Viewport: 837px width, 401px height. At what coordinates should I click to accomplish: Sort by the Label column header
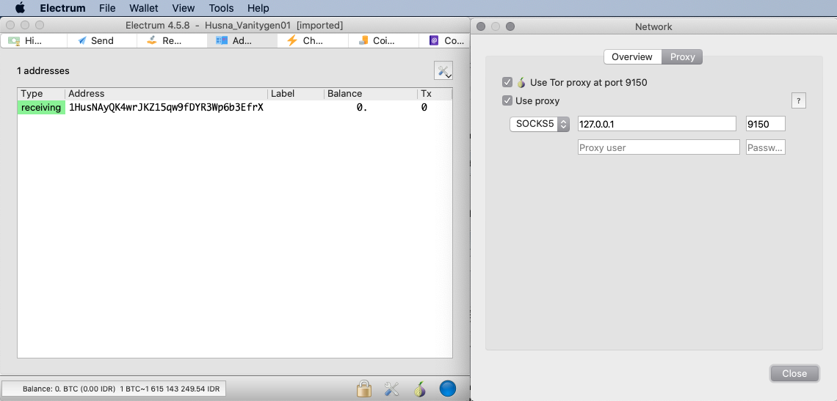tap(296, 94)
